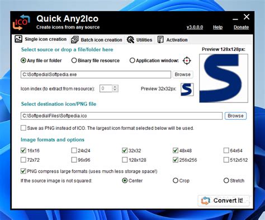Click the Single icon creation picture icon
This screenshot has width=265, height=220.
[x=18, y=39]
